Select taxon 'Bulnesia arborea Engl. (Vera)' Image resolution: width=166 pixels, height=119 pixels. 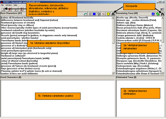(x=139, y=33)
